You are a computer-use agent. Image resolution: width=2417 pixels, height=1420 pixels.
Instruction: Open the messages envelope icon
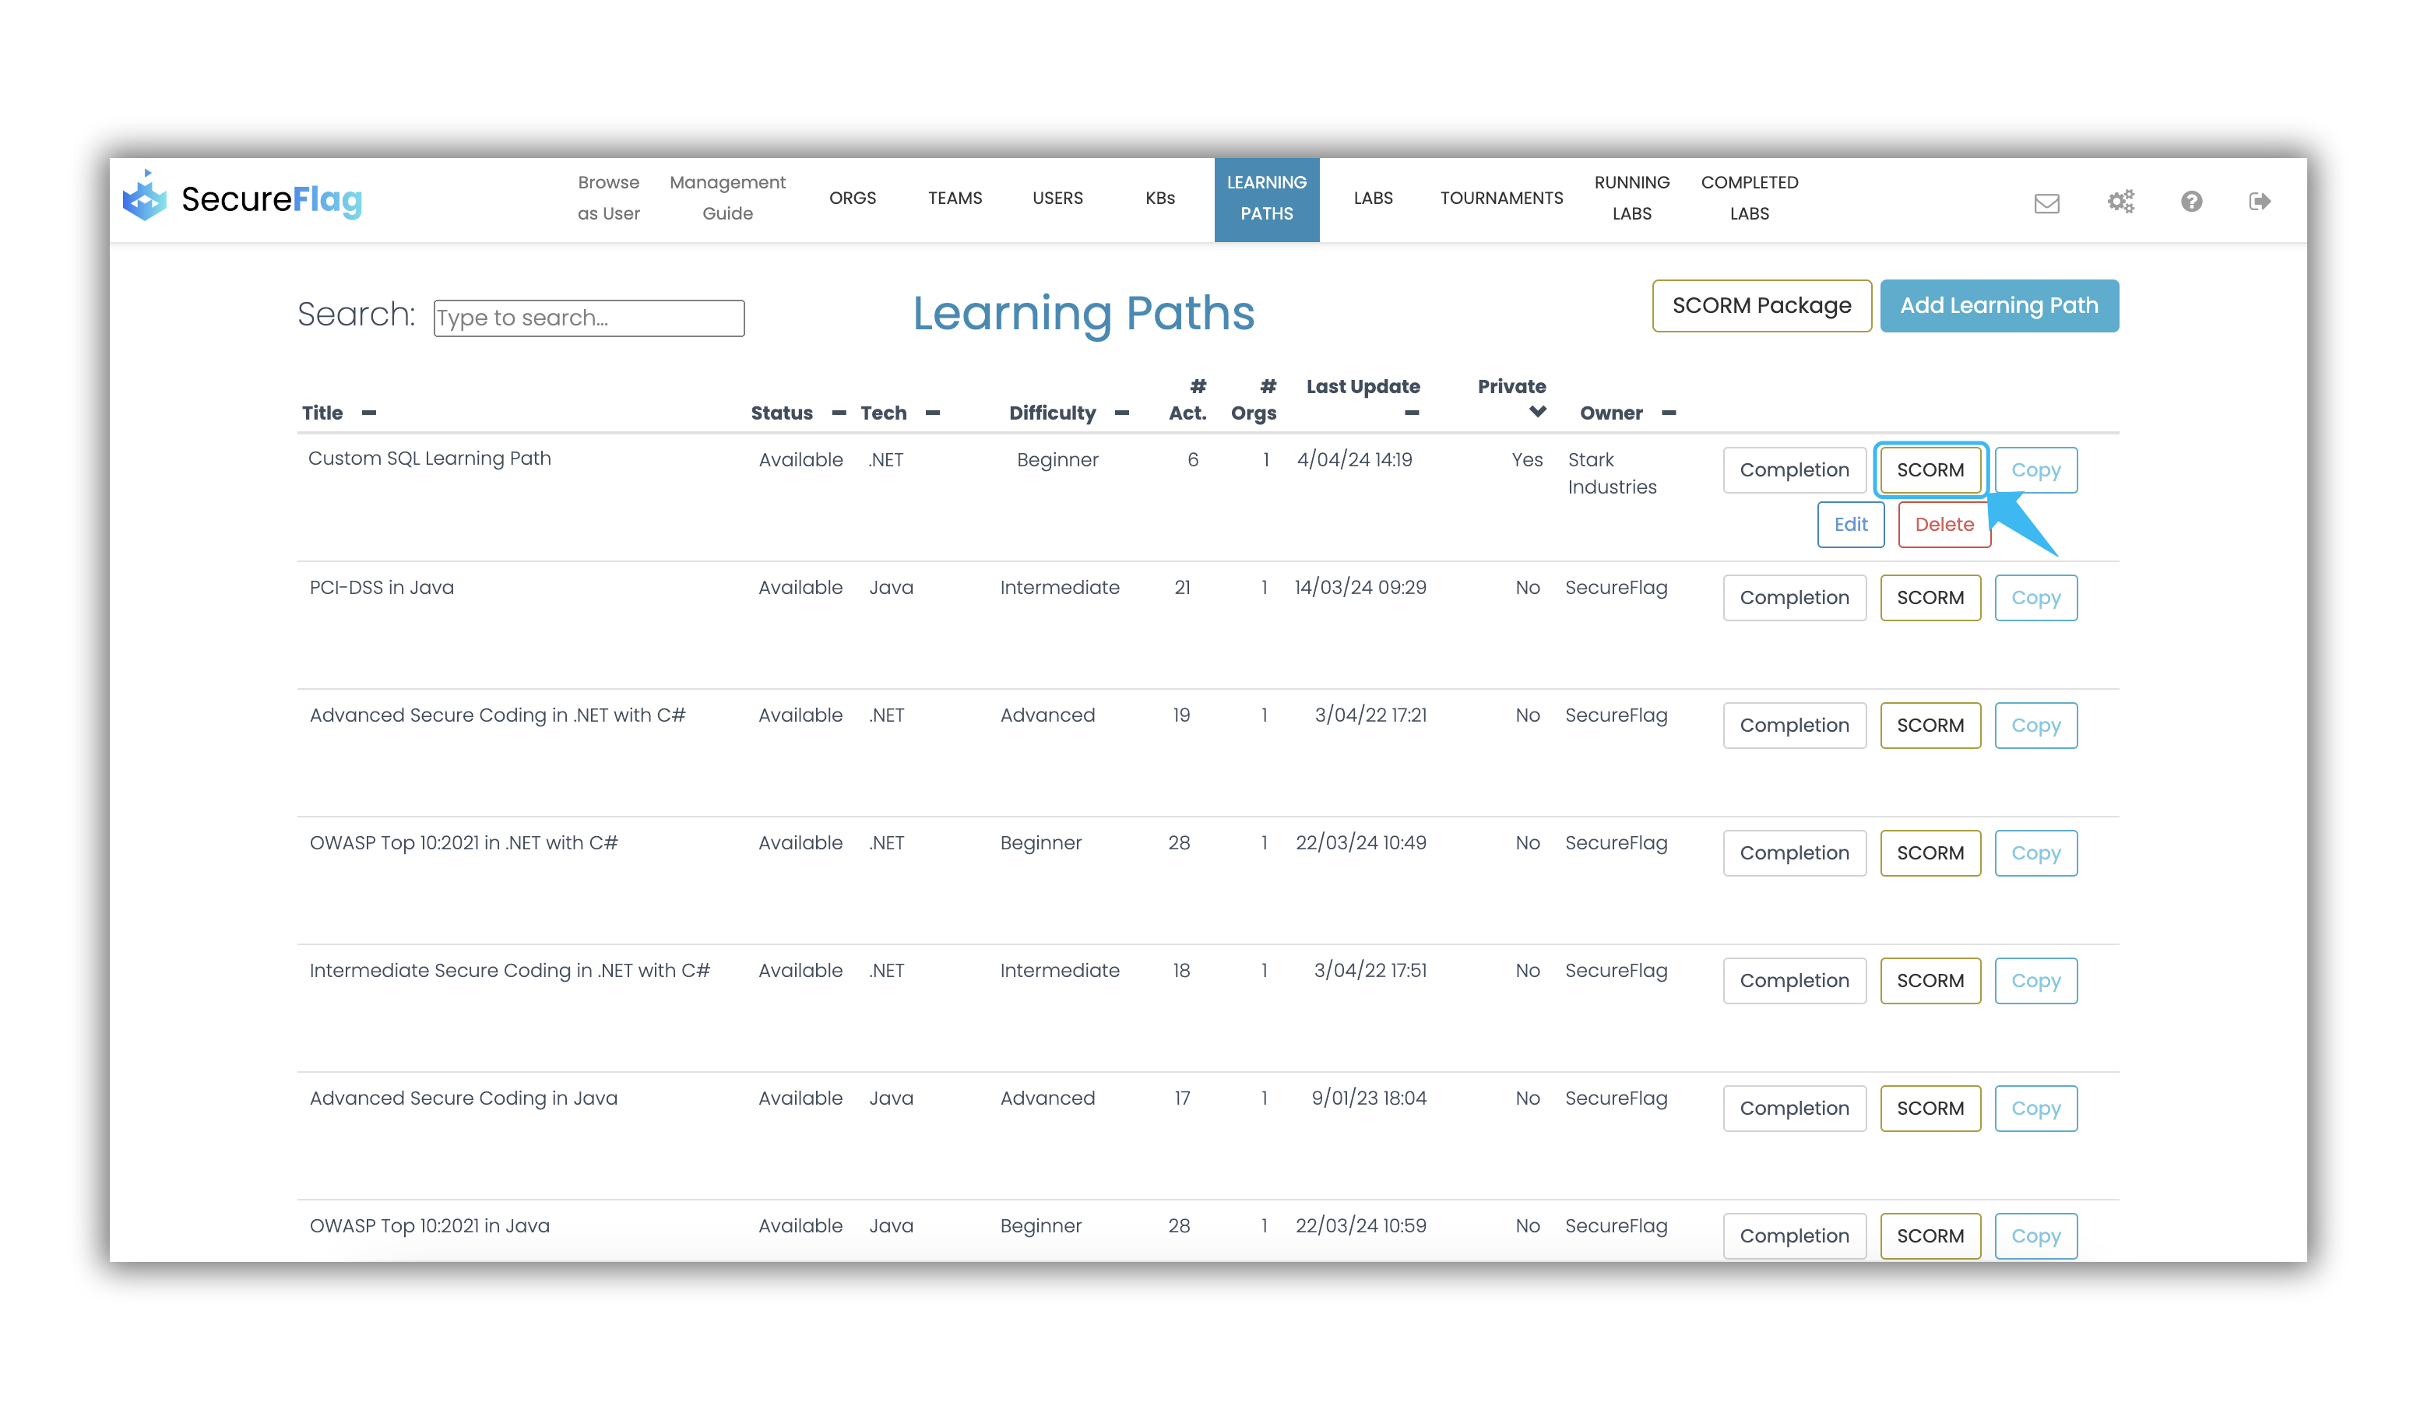point(2047,202)
